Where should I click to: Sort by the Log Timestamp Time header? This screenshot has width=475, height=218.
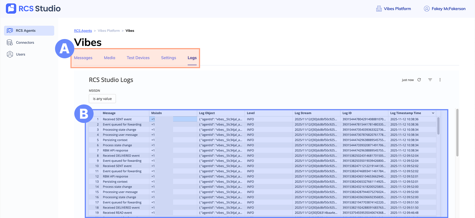click(406, 113)
